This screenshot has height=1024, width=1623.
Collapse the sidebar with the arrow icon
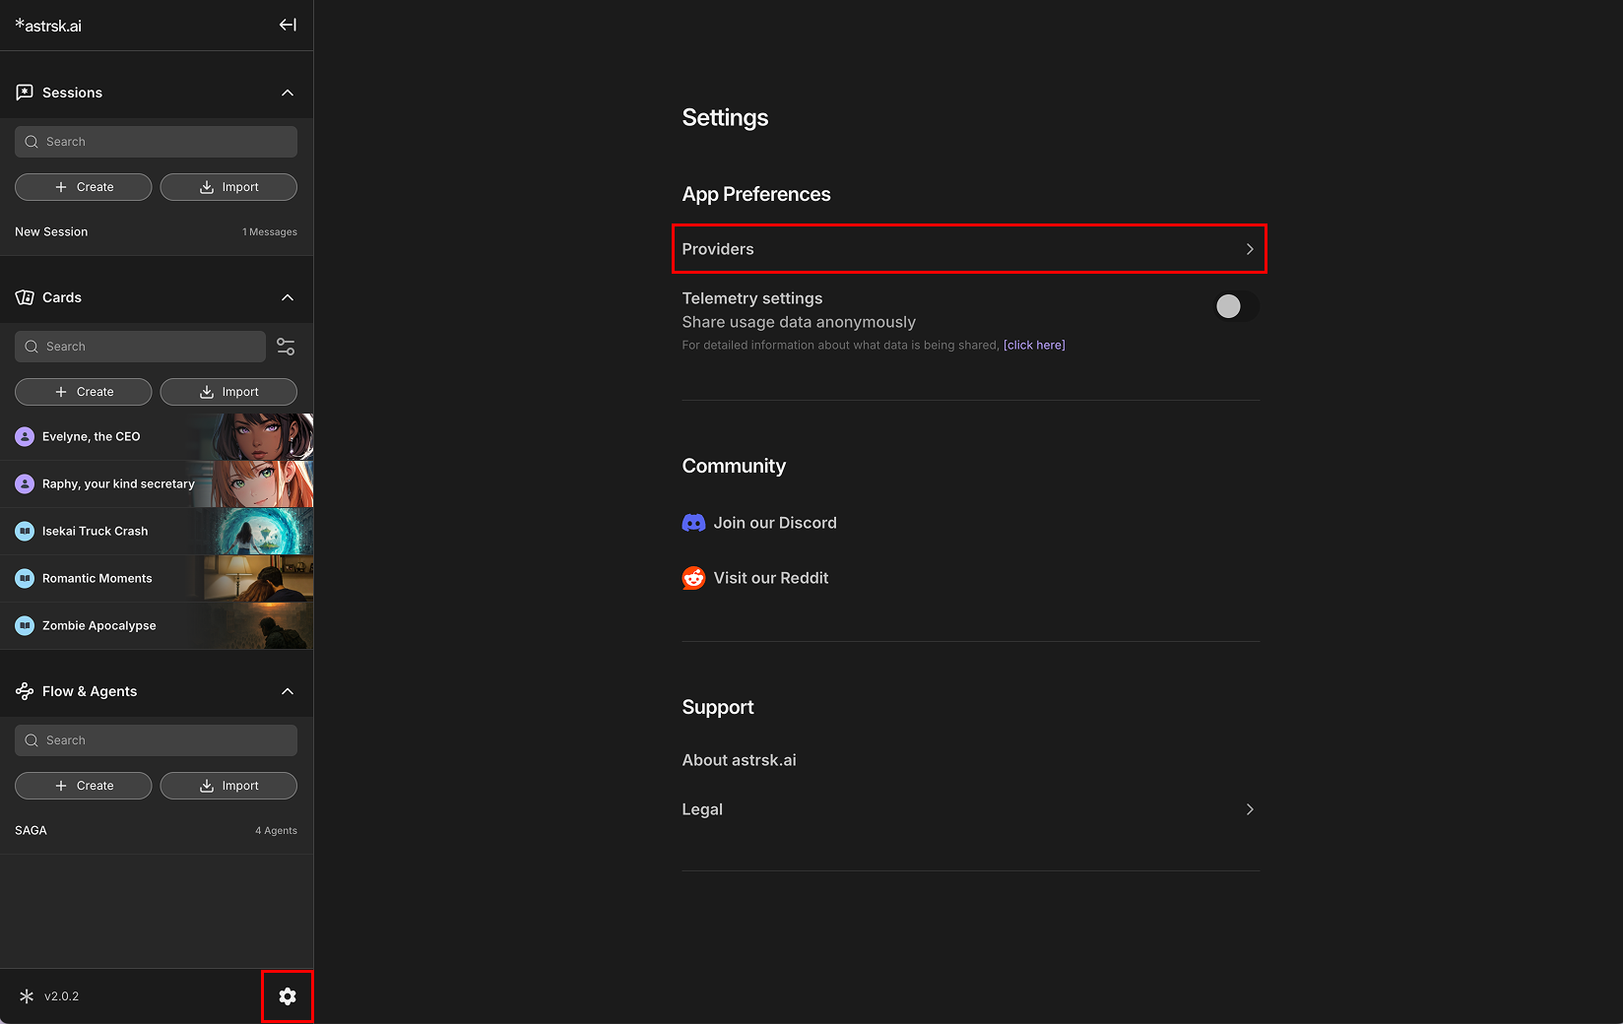[x=288, y=25]
